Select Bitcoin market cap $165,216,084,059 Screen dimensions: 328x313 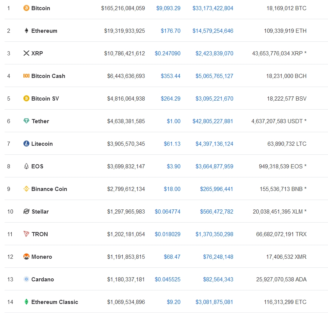tap(123, 8)
